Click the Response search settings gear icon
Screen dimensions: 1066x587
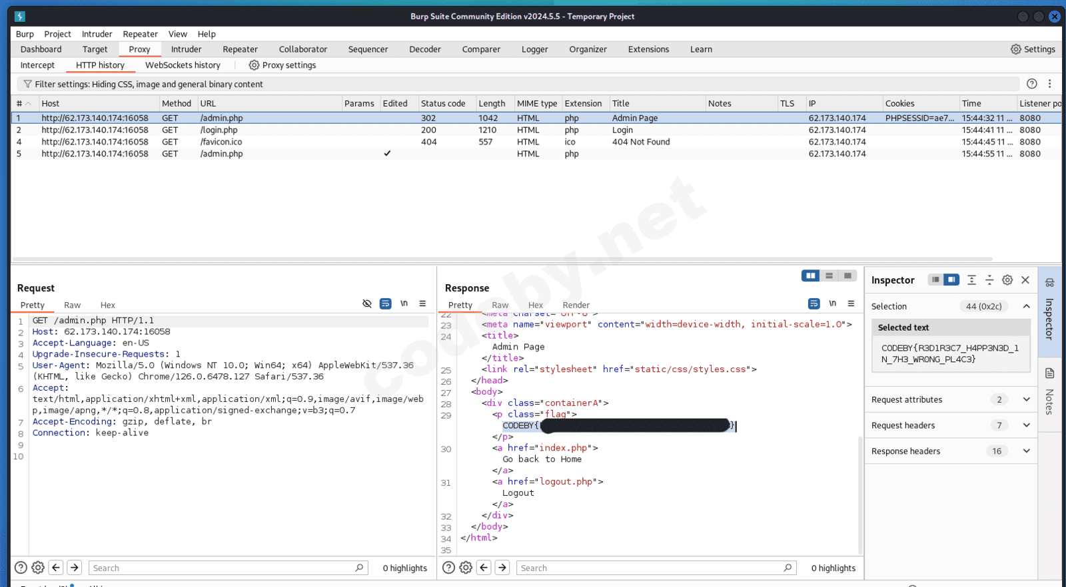pos(466,568)
